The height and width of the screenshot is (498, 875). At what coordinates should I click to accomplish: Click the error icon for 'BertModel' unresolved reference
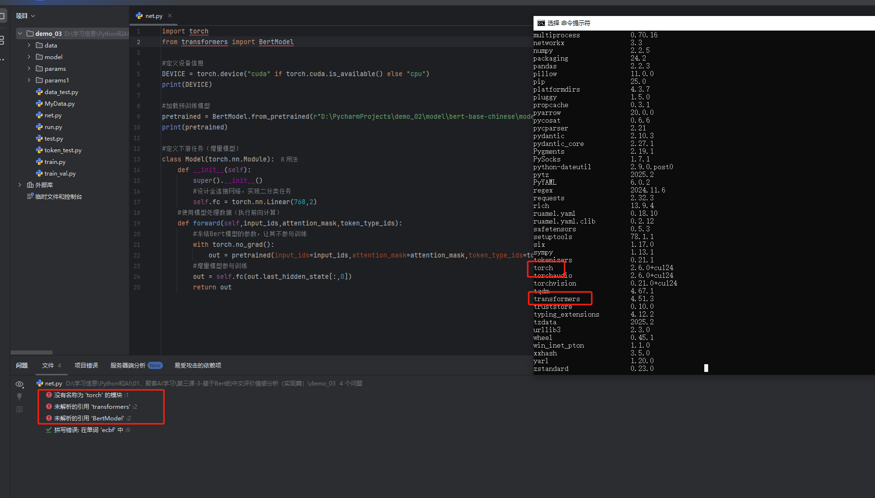pyautogui.click(x=49, y=418)
